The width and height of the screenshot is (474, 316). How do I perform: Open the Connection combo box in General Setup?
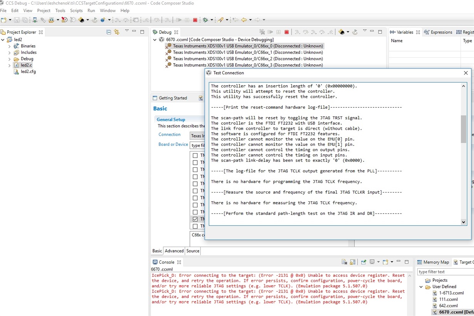(198, 135)
